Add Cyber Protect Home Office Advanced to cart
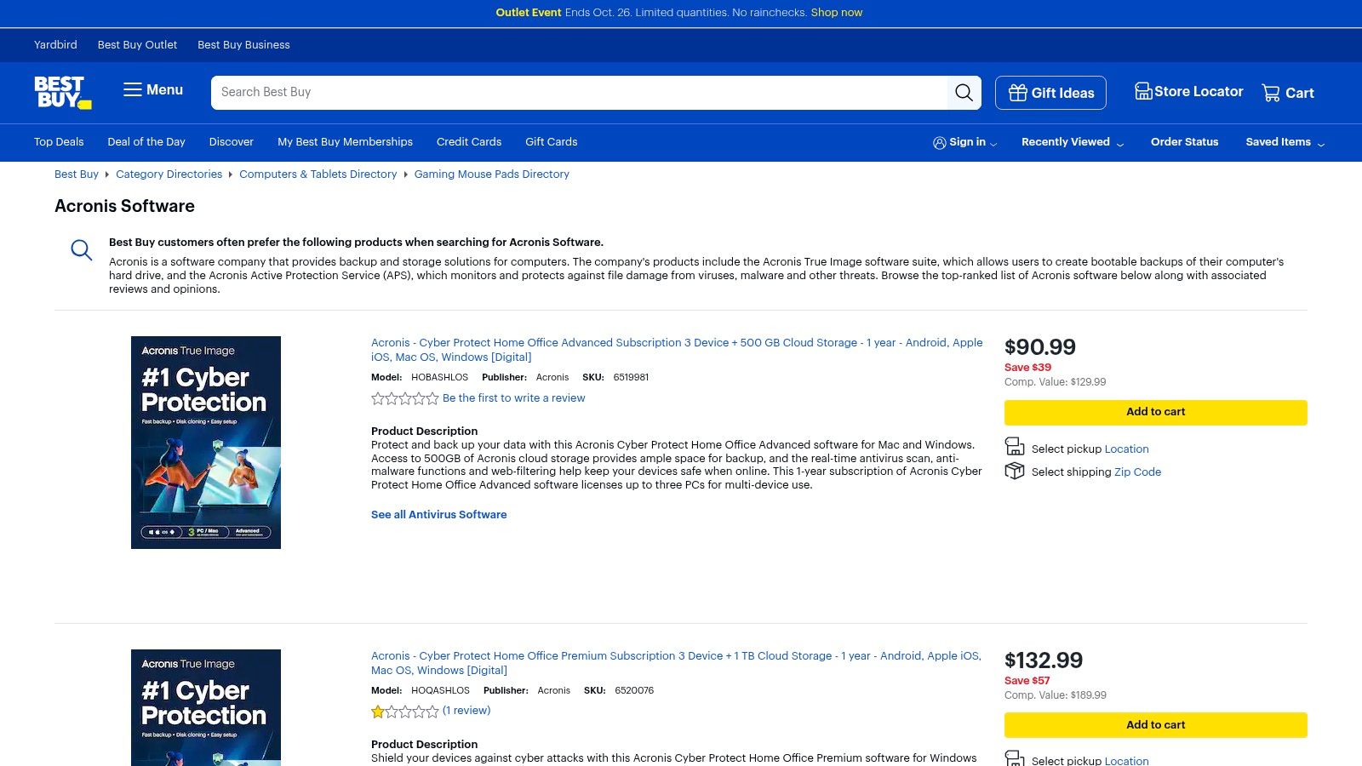 point(1155,412)
